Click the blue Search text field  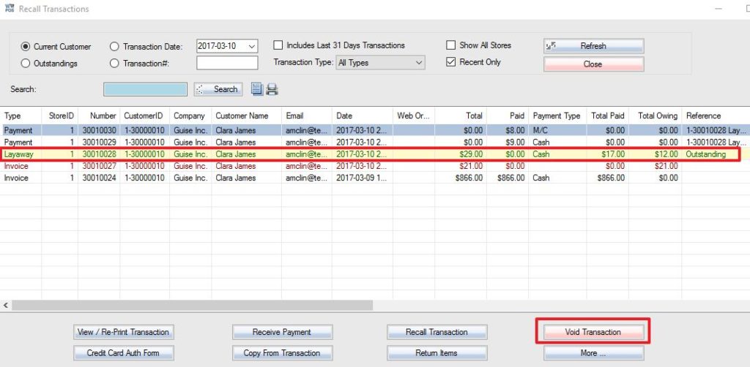click(145, 89)
